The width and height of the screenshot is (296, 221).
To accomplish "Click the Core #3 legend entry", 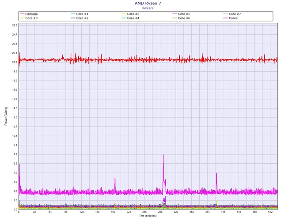I will coord(130,14).
